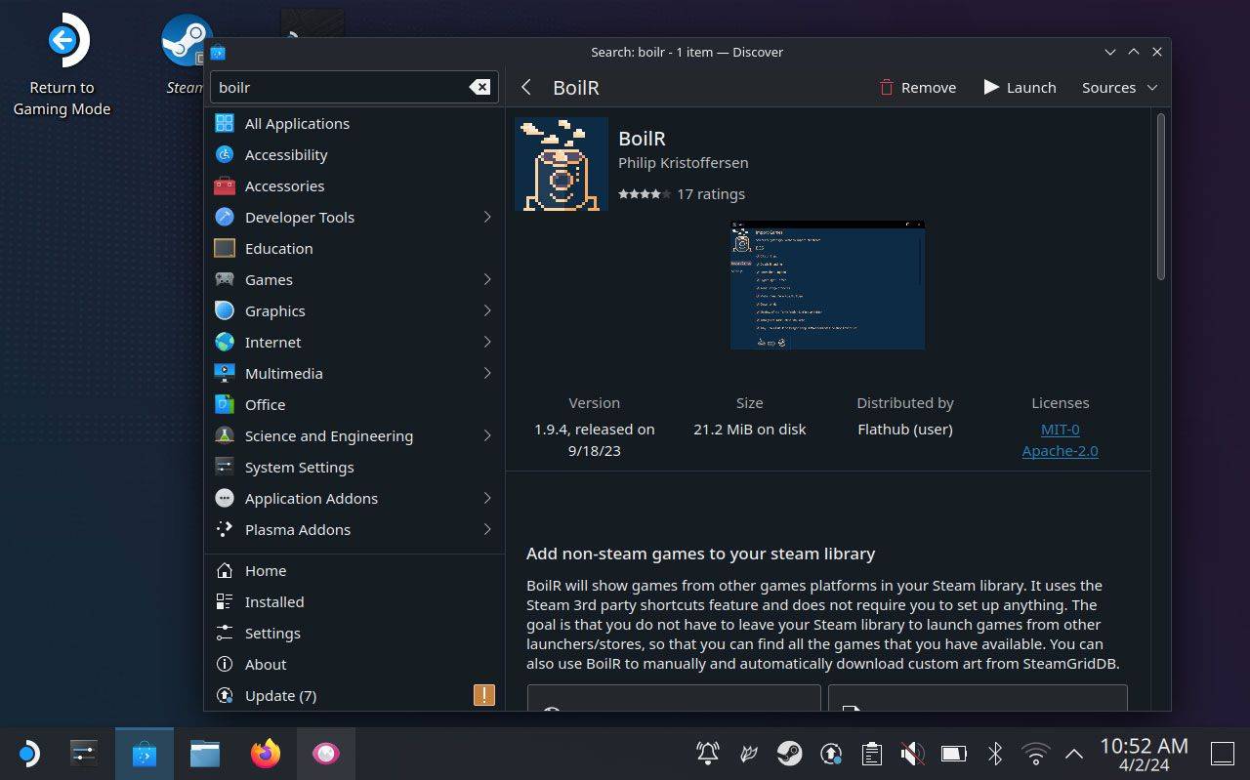Screen dimensions: 1250x780
Task: Click the Steam tray icon
Action: [x=790, y=753]
